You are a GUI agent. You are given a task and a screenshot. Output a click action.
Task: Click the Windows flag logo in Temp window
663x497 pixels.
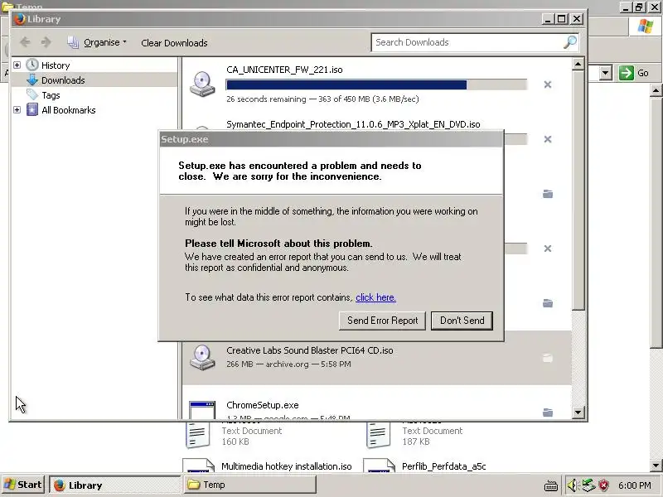645,27
